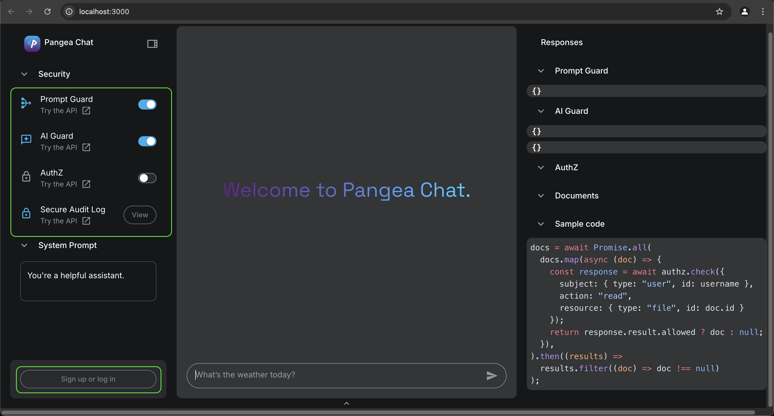Click the AI Guard chat sparkle icon
Viewport: 774px width, 416px height.
point(26,140)
